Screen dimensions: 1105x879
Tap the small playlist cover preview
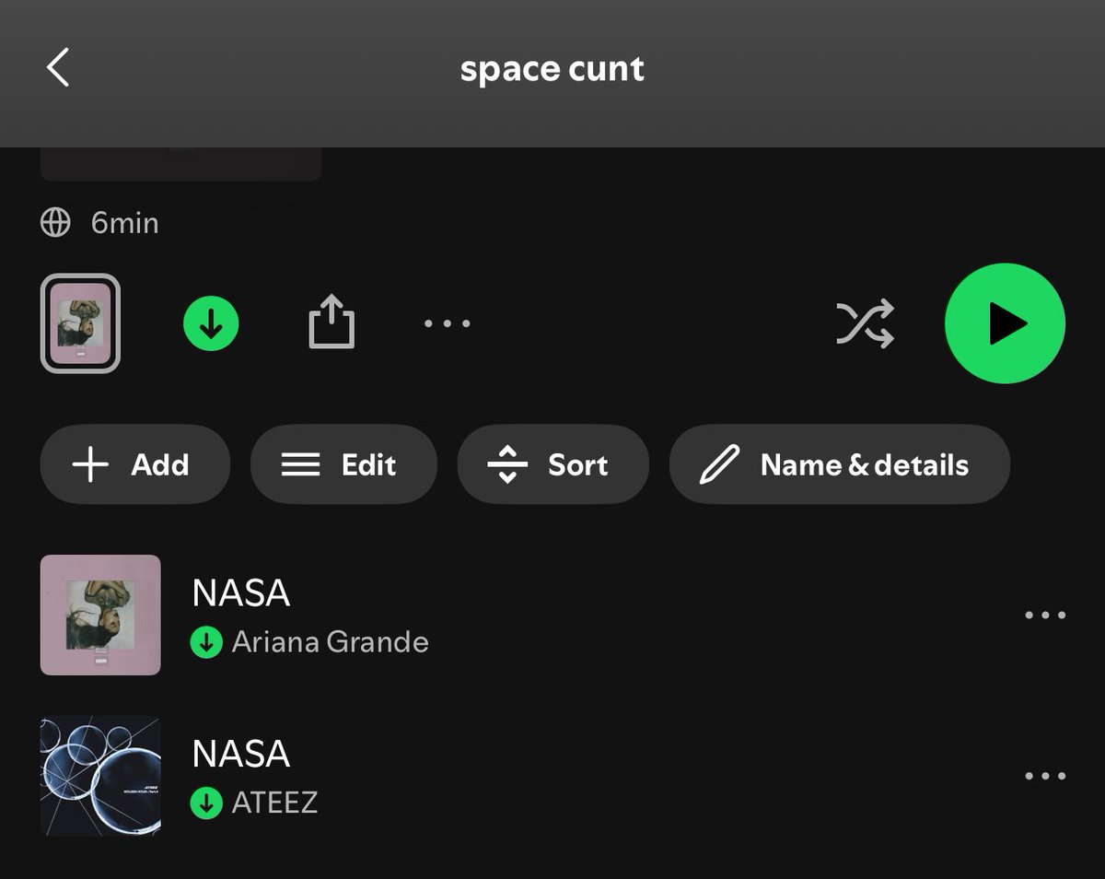80,323
